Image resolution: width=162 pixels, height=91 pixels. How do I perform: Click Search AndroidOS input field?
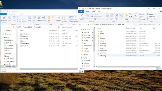[x=69, y=27]
